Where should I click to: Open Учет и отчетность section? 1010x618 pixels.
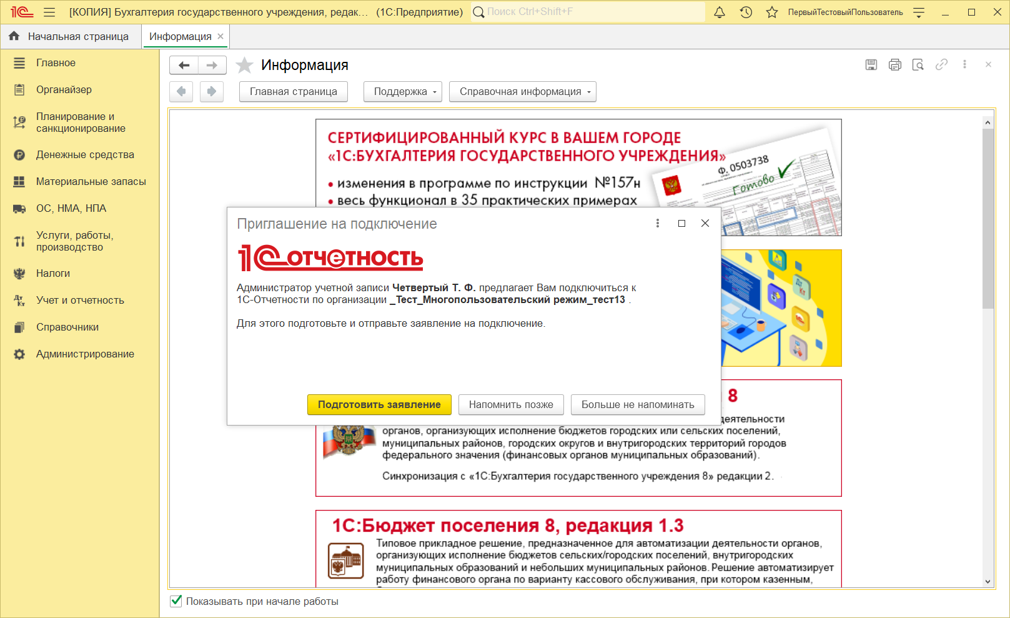(x=79, y=300)
